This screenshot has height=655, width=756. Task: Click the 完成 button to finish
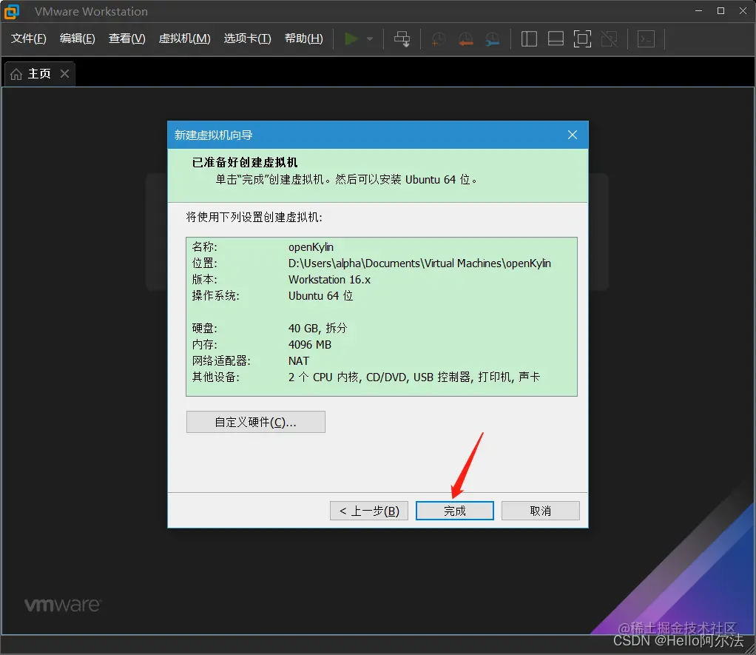454,511
